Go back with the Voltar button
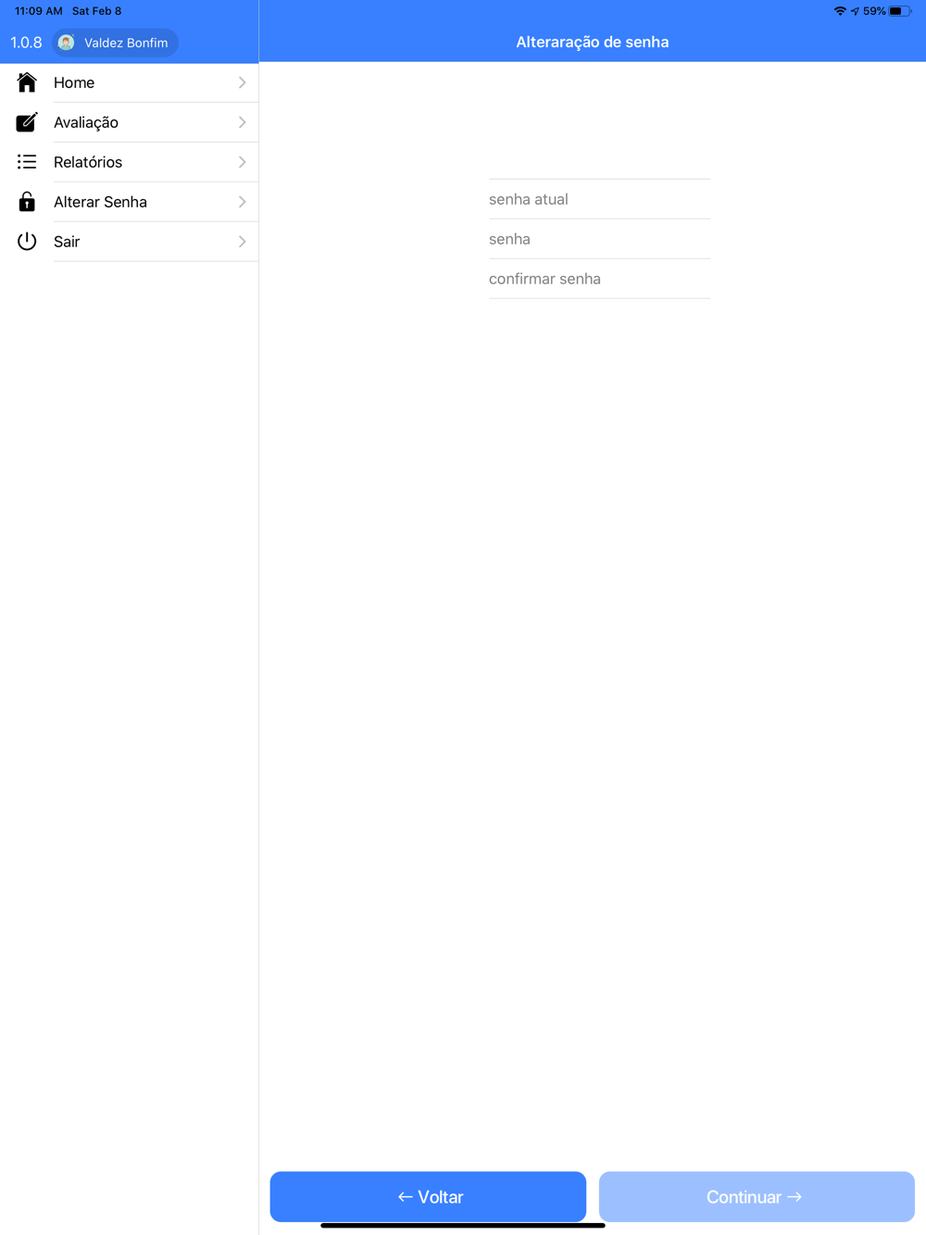 pyautogui.click(x=428, y=1197)
